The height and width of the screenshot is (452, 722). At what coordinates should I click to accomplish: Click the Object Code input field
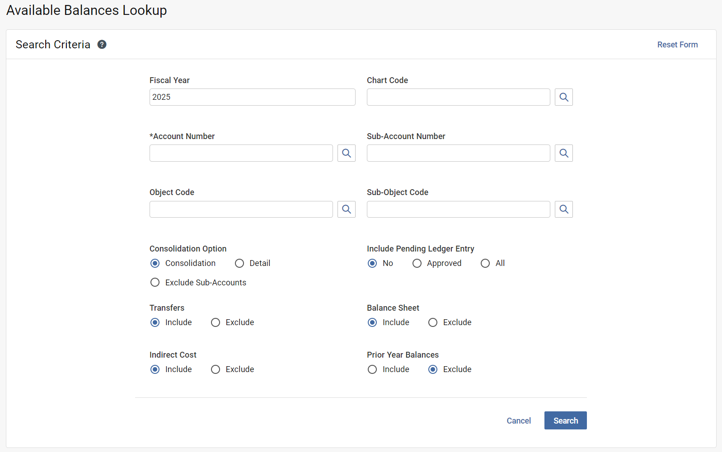(241, 209)
